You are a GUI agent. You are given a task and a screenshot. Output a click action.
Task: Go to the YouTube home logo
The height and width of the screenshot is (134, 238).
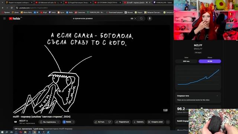(15, 19)
